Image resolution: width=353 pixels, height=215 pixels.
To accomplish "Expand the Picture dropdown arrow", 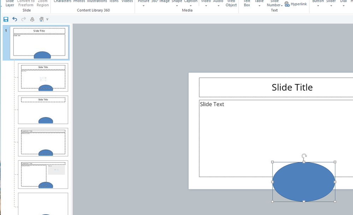I will coord(143,6).
